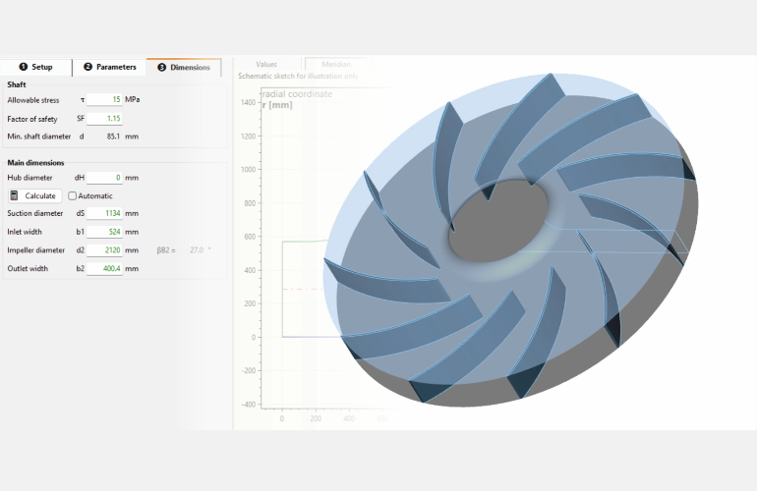This screenshot has width=757, height=491.
Task: Click the step 2 Parameters number icon
Action: point(87,67)
